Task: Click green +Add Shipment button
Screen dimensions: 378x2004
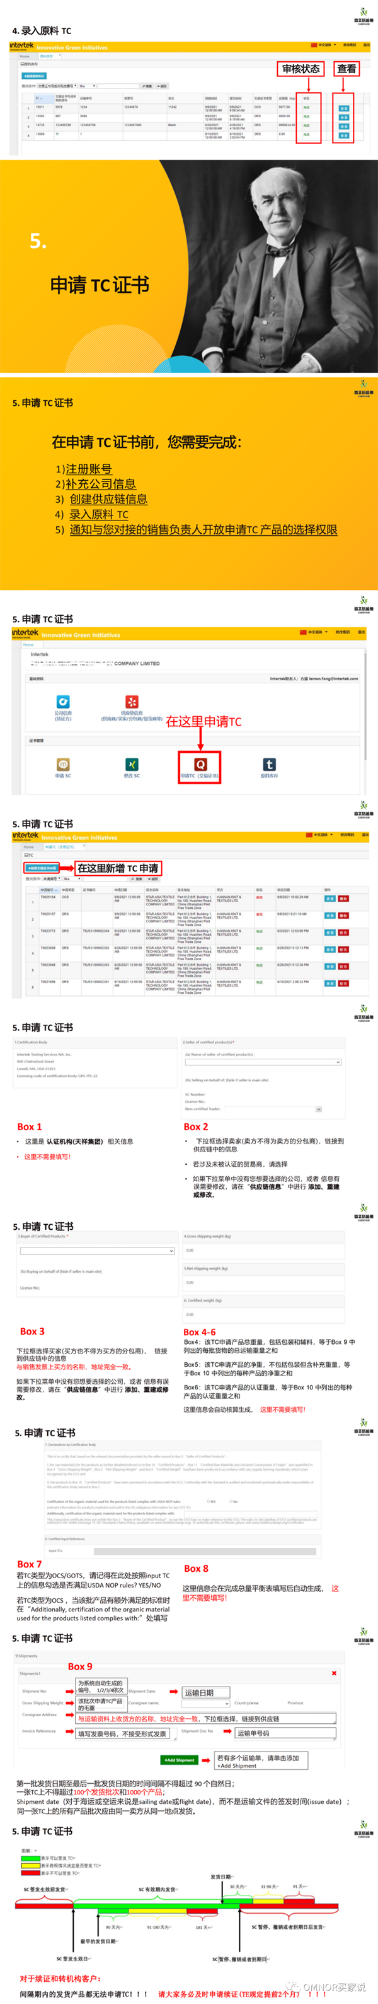Action: click(180, 1760)
